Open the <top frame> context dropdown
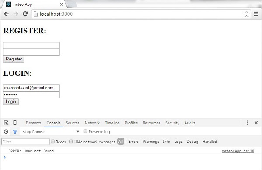 point(51,131)
